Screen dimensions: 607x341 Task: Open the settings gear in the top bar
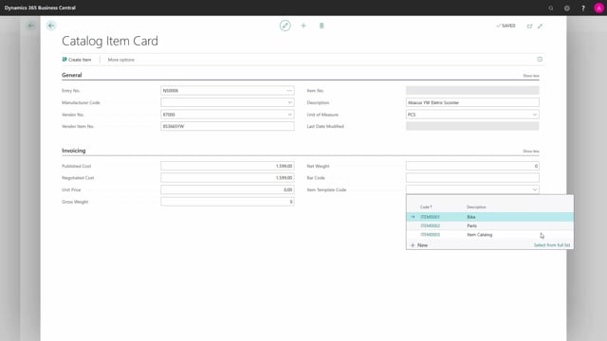[567, 9]
